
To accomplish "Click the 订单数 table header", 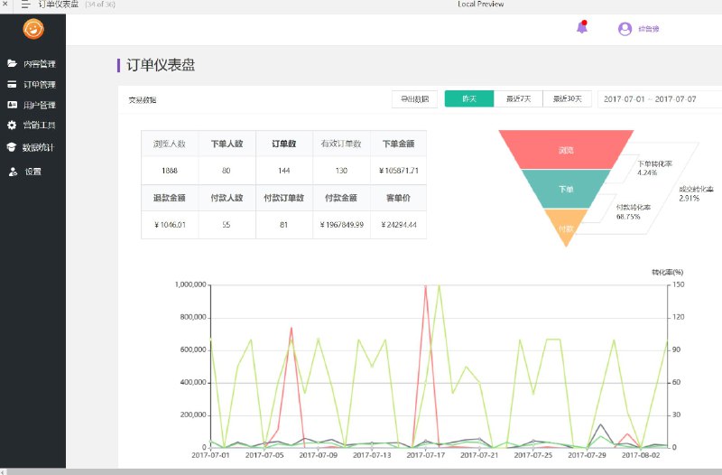I will pos(284,144).
